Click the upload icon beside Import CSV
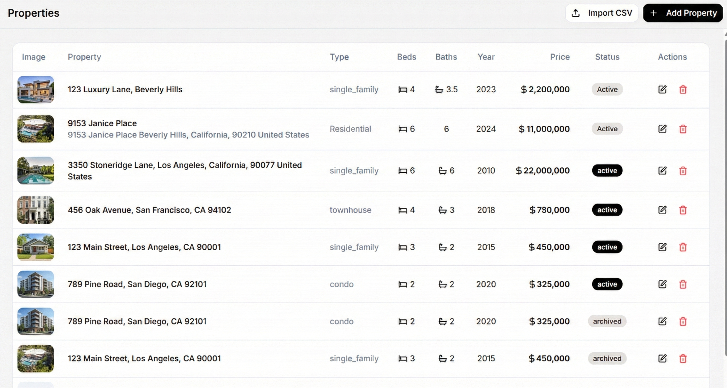The image size is (727, 388). coord(575,13)
